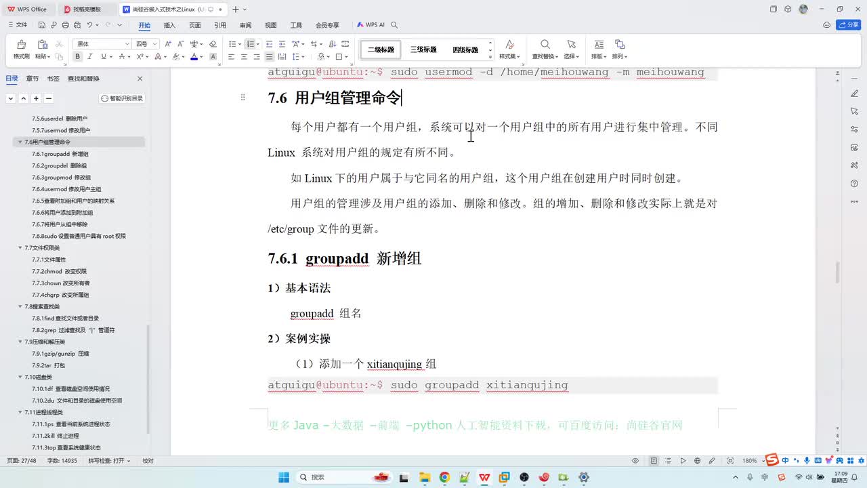Viewport: 867px width, 488px height.
Task: Click the text highlight color button
Action: pos(175,57)
